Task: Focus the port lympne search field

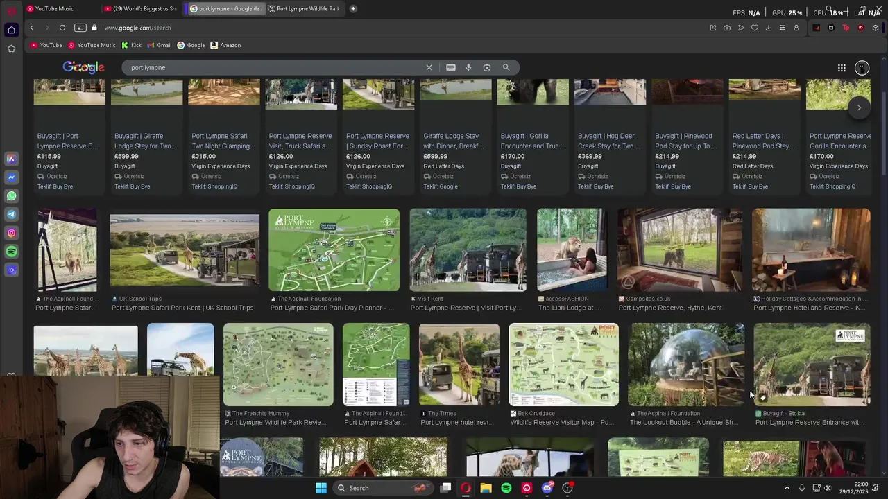Action: coord(277,67)
